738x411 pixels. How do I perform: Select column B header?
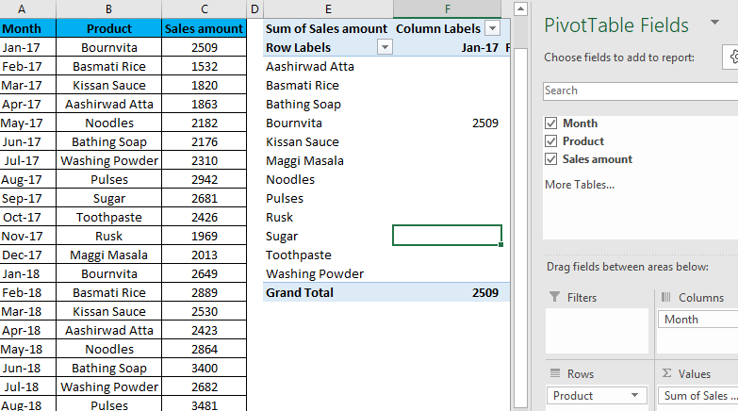point(107,9)
